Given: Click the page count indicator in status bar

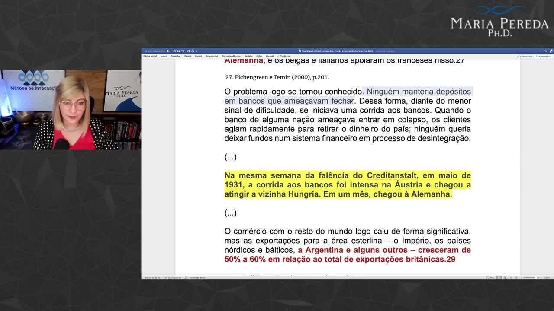Looking at the screenshot, I should (153, 278).
